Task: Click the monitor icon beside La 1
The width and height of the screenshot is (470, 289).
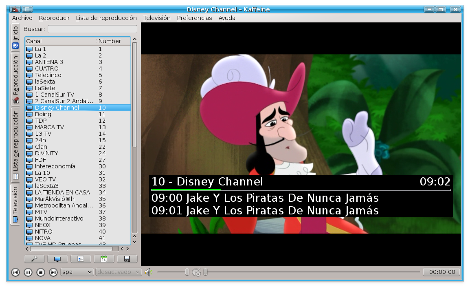Action: 29,49
